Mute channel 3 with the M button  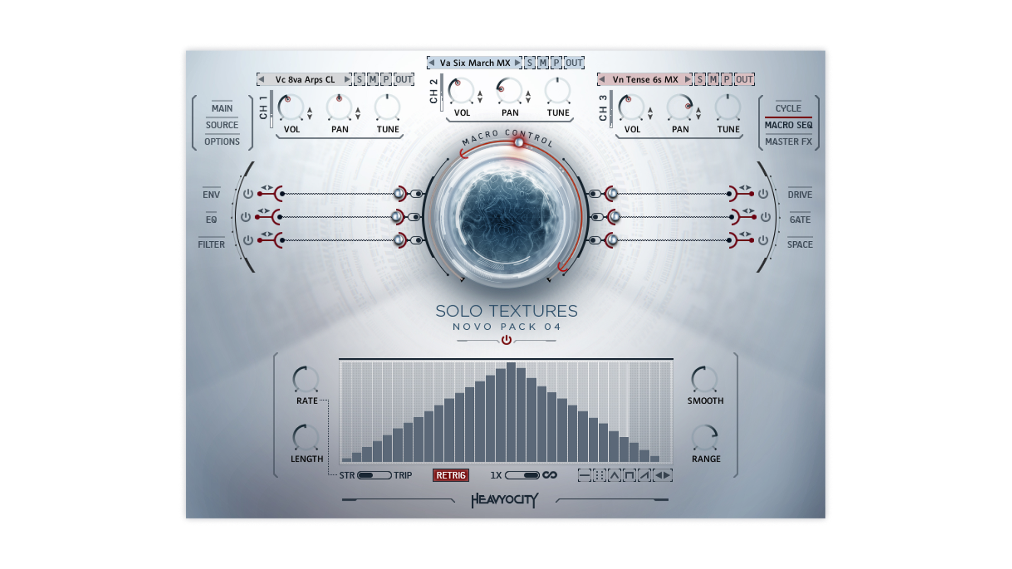pos(713,80)
